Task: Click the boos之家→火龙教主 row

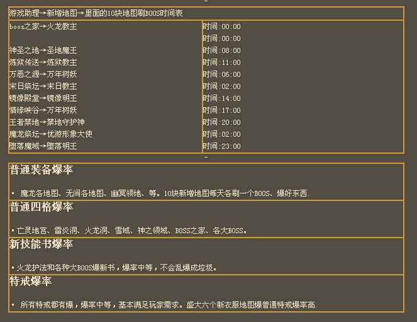Action: (x=43, y=26)
